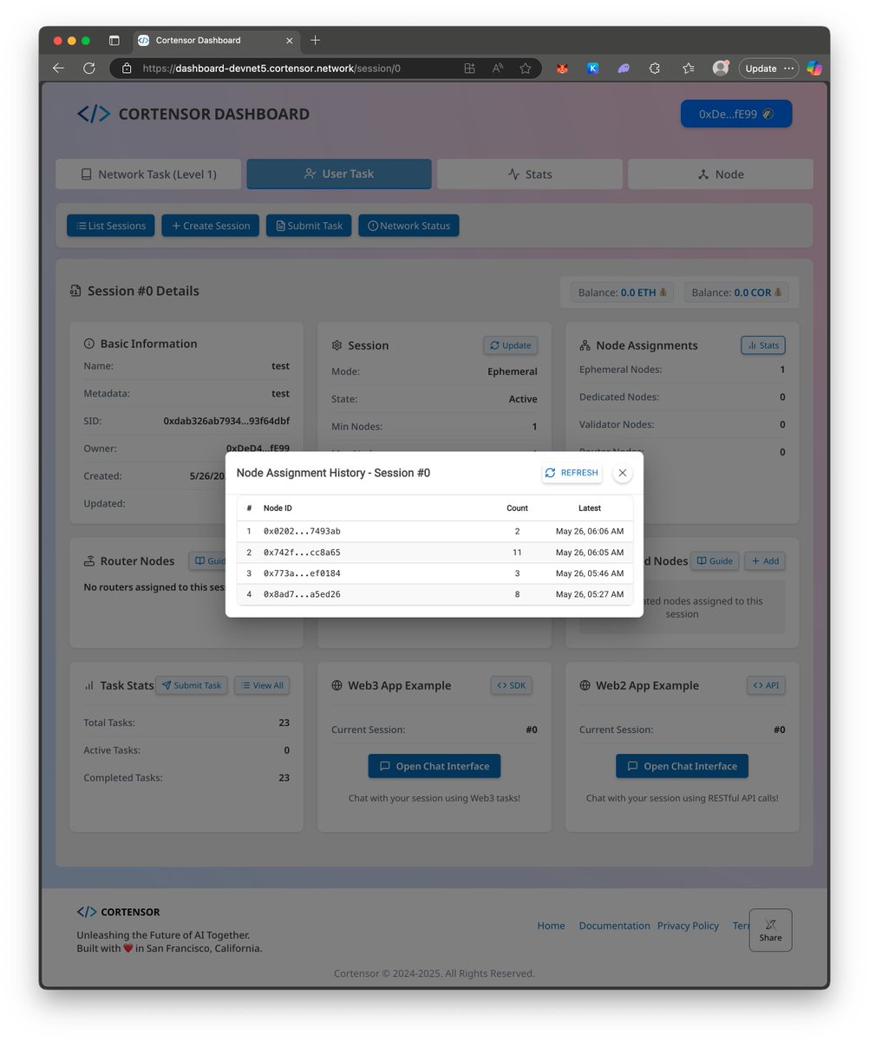Select node row 0x8ad7...a5ed26
Viewport: 869px width, 1041px height.
(x=434, y=594)
